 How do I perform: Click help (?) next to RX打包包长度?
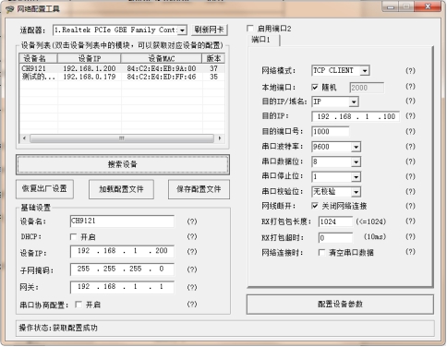[x=410, y=221]
